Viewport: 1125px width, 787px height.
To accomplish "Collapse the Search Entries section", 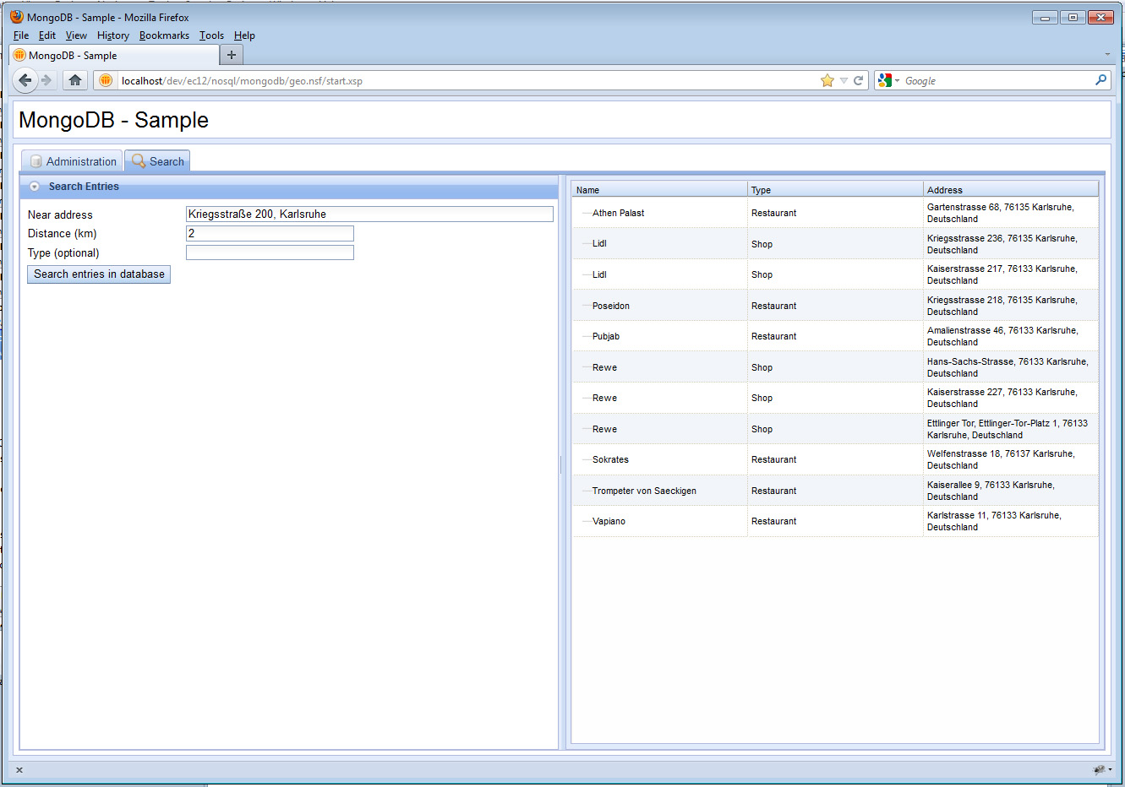I will pos(35,187).
